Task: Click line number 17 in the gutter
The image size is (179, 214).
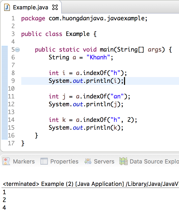Action: click(11, 143)
